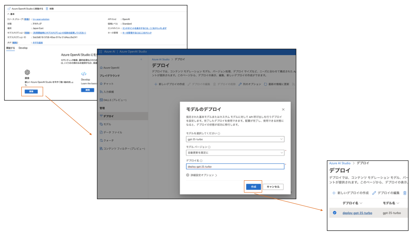Click the gpt-35-turbo model name cell
This screenshot has width=412, height=234.
(391, 213)
